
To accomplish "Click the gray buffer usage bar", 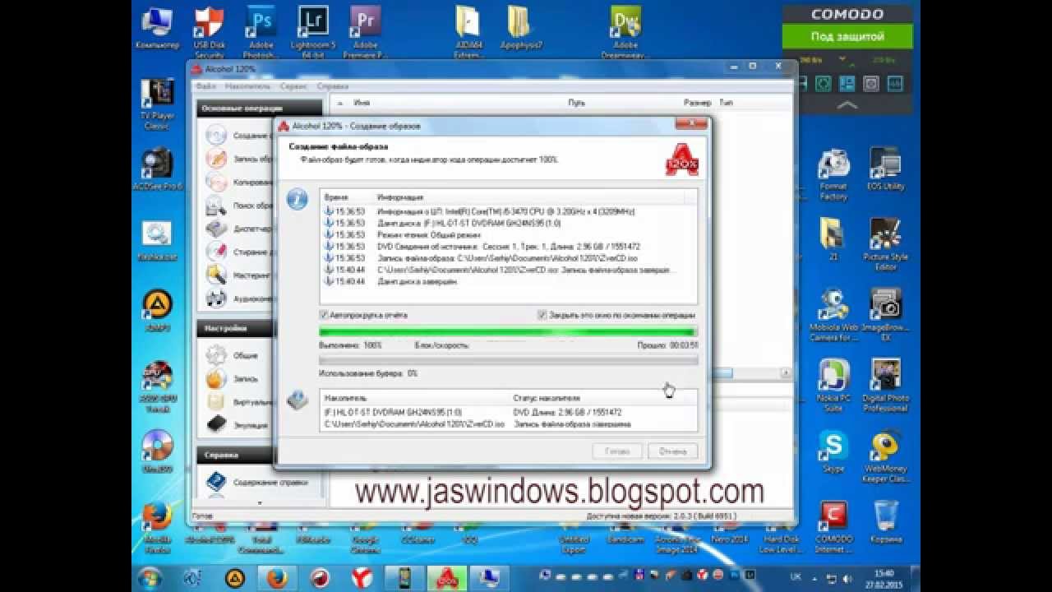I will (508, 360).
